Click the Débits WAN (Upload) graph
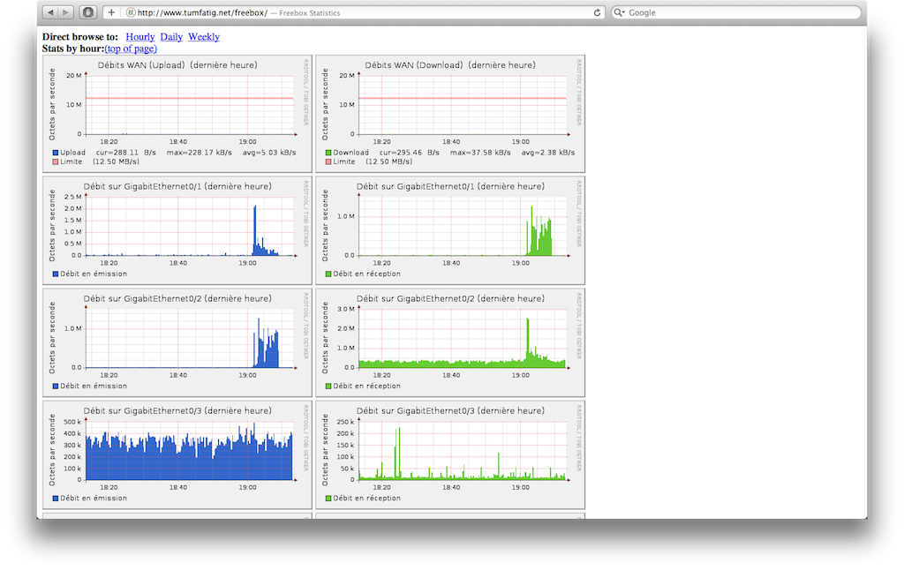 coord(177,114)
